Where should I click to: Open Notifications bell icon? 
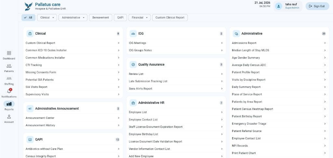[9, 91]
